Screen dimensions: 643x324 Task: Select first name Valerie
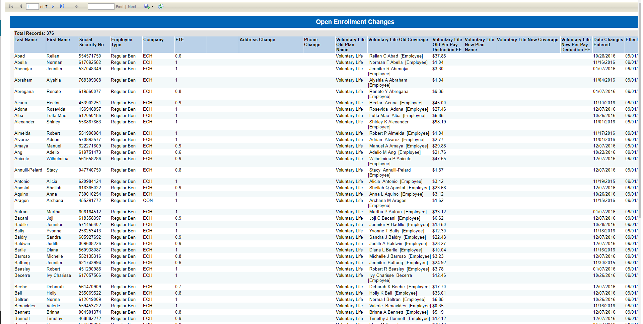53,306
